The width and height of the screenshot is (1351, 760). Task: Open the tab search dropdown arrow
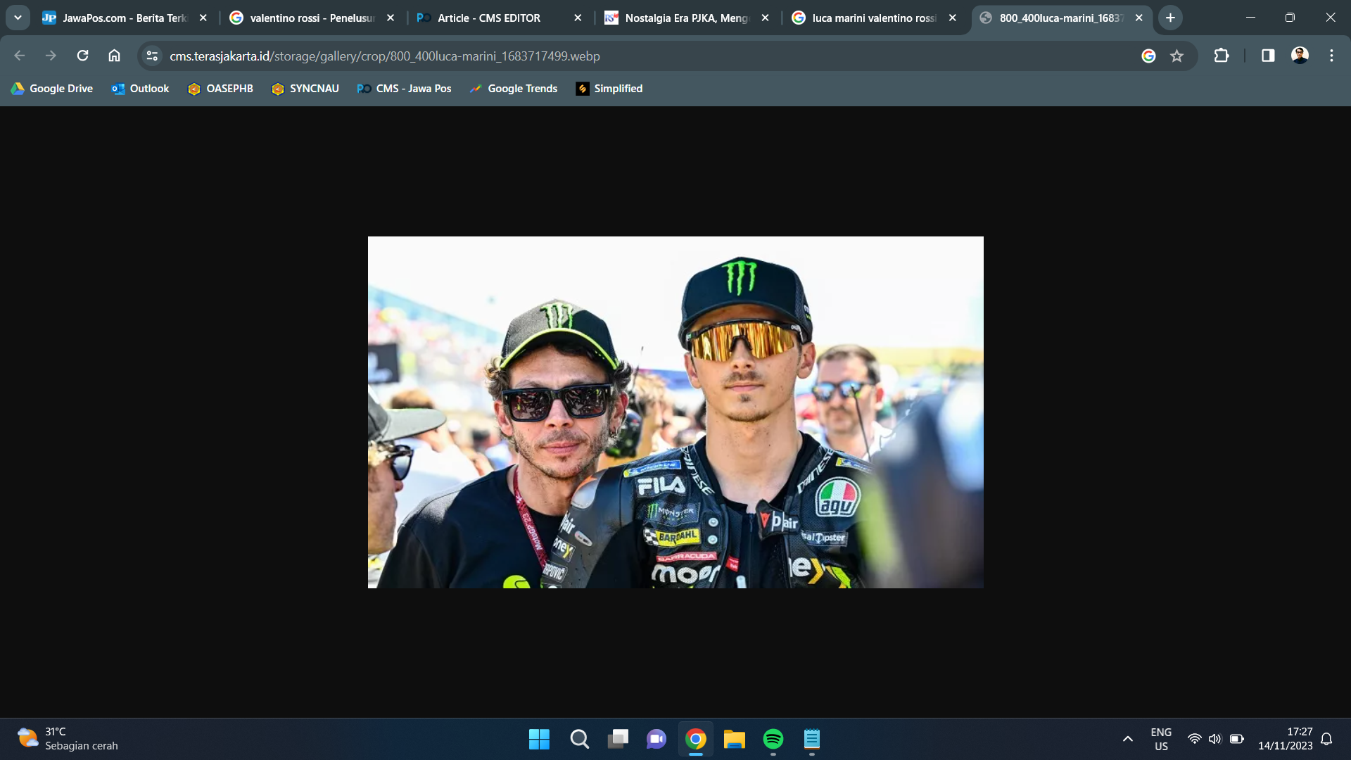(18, 18)
